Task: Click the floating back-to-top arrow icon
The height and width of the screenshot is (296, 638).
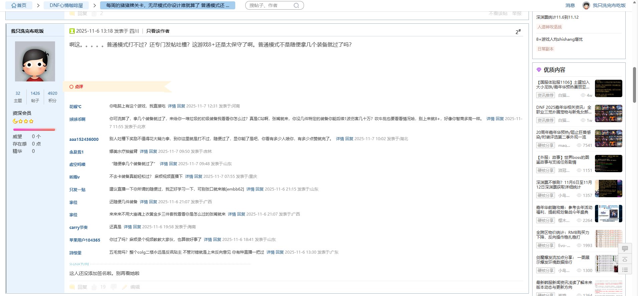Action: point(625,259)
